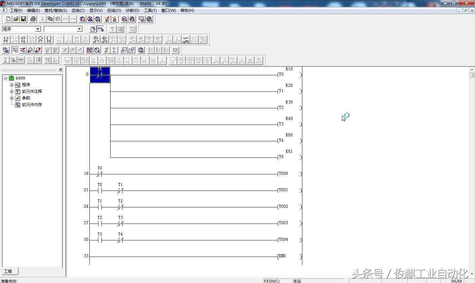Click the ladder editor vertical scrollbar thumb
The height and width of the screenshot is (283, 475).
point(472,75)
